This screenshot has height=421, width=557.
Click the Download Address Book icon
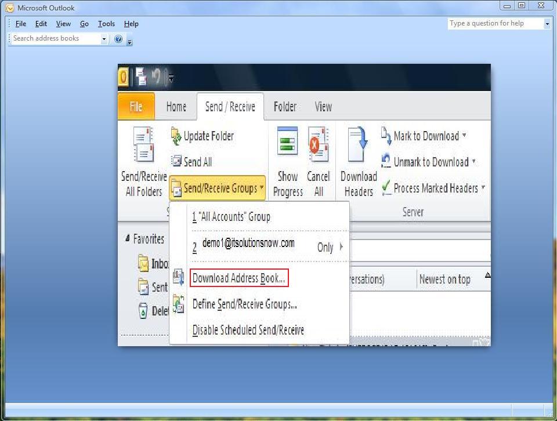(178, 277)
